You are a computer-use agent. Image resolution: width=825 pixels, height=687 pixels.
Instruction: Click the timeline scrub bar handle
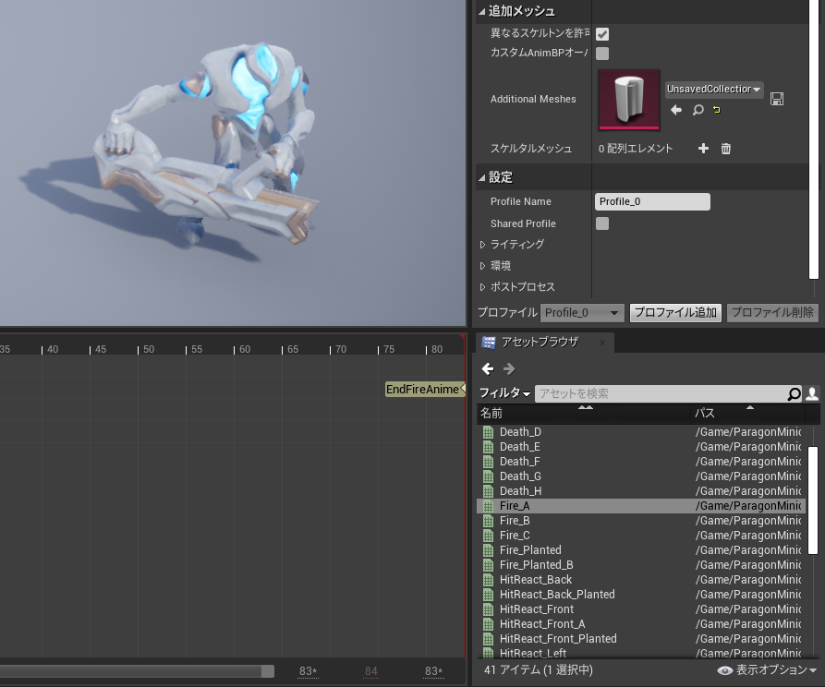tap(267, 671)
